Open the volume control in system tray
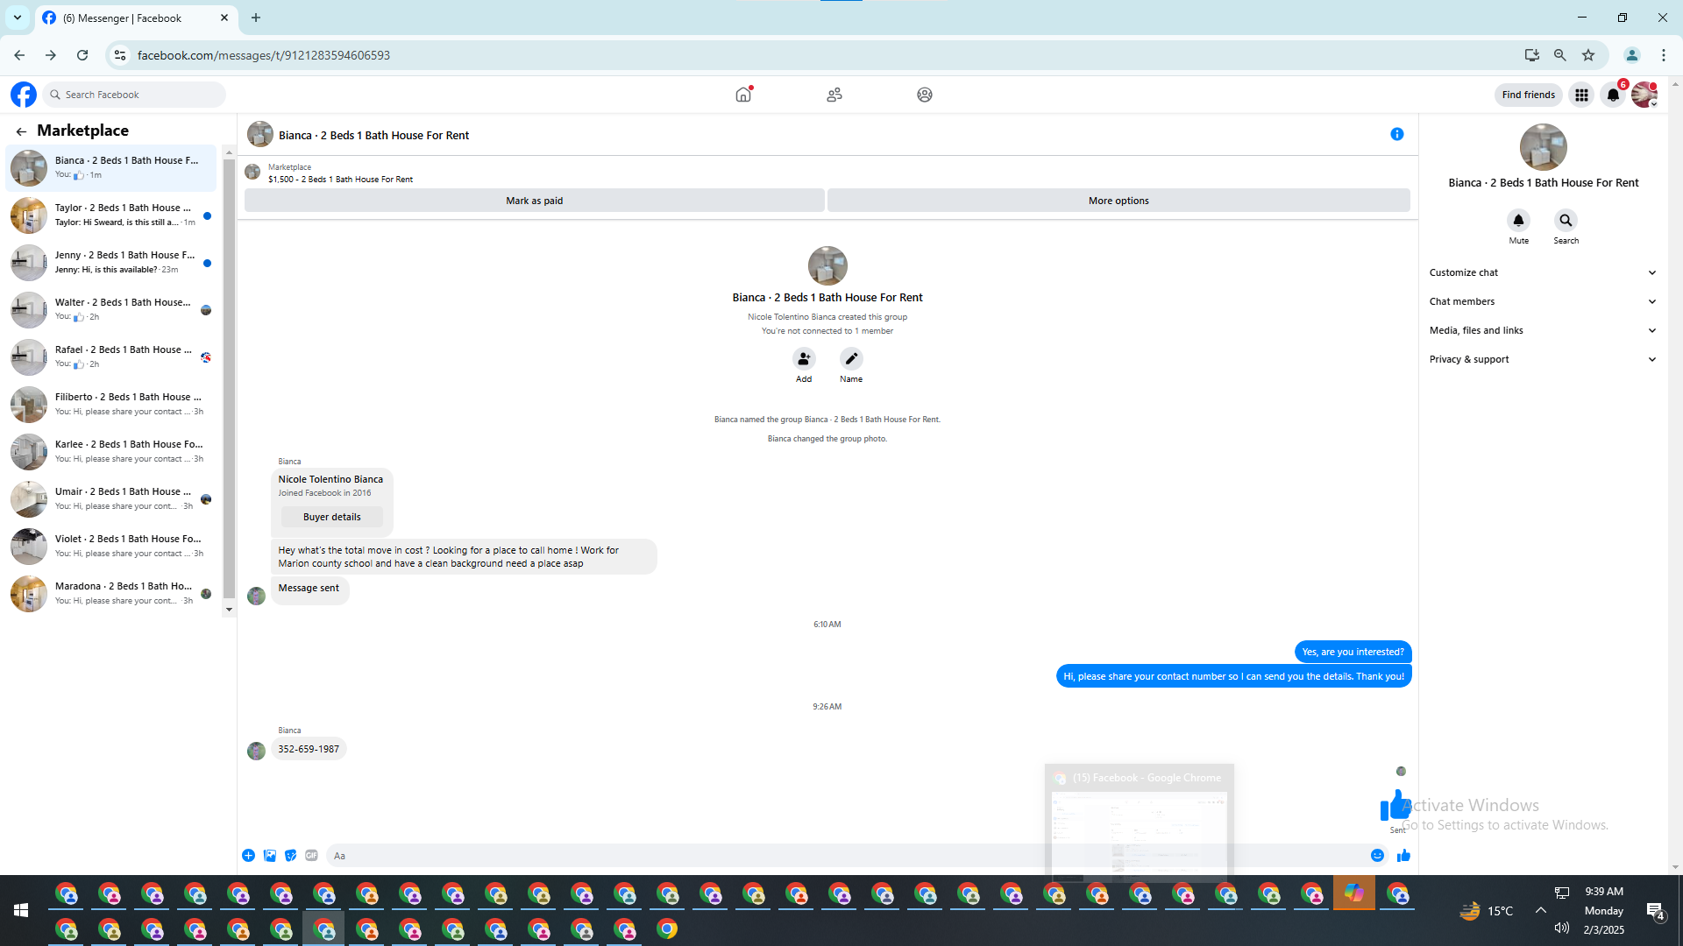1683x946 pixels. pos(1562,928)
